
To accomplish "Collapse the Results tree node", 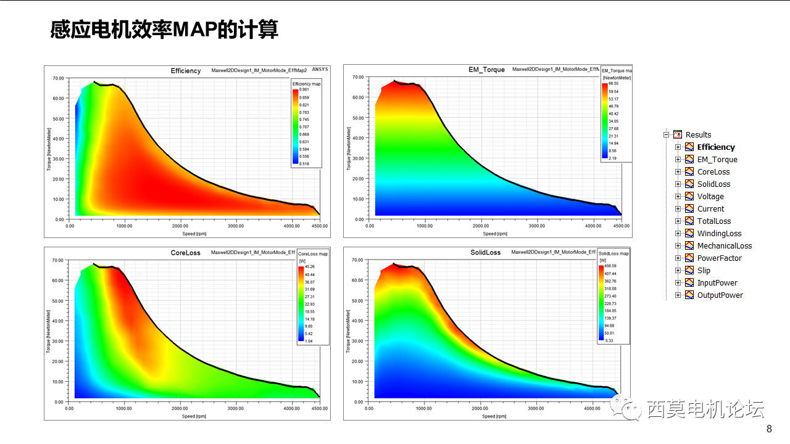I will point(666,134).
